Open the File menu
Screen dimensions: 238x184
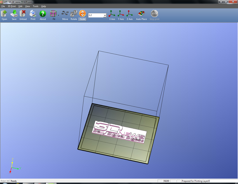tap(3, 6)
